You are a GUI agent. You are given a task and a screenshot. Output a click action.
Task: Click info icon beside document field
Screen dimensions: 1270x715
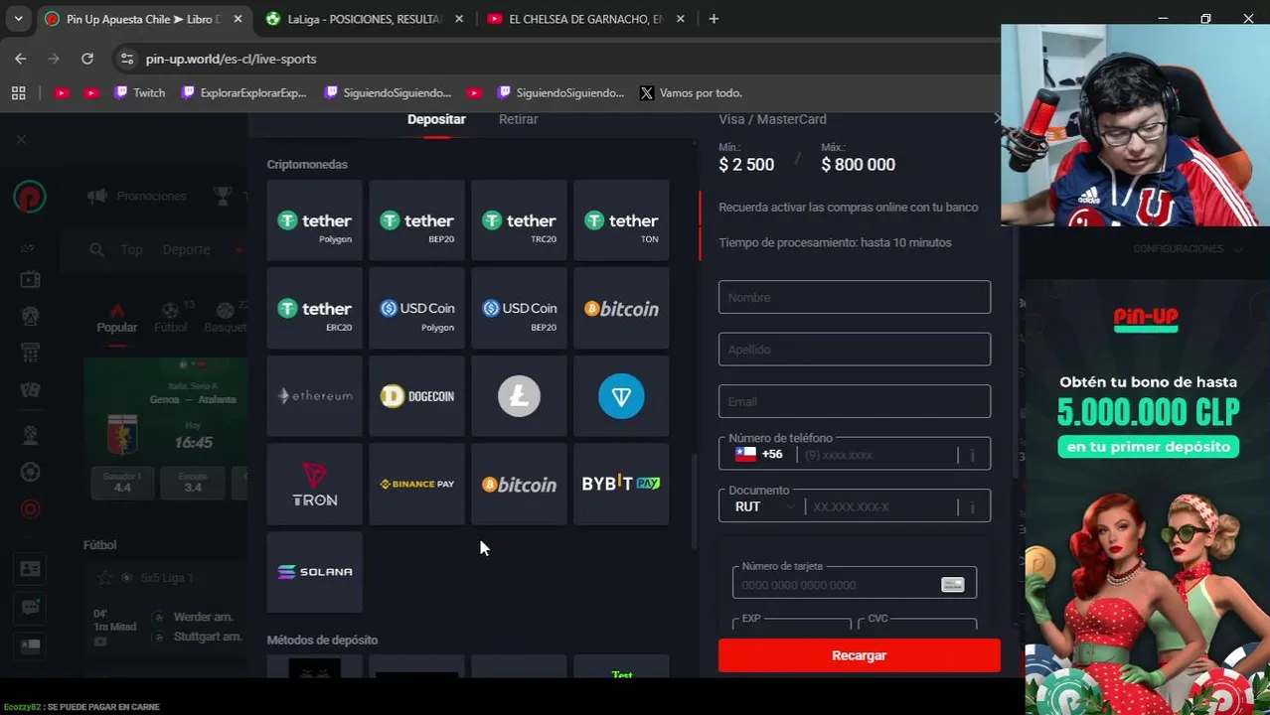coord(973,506)
